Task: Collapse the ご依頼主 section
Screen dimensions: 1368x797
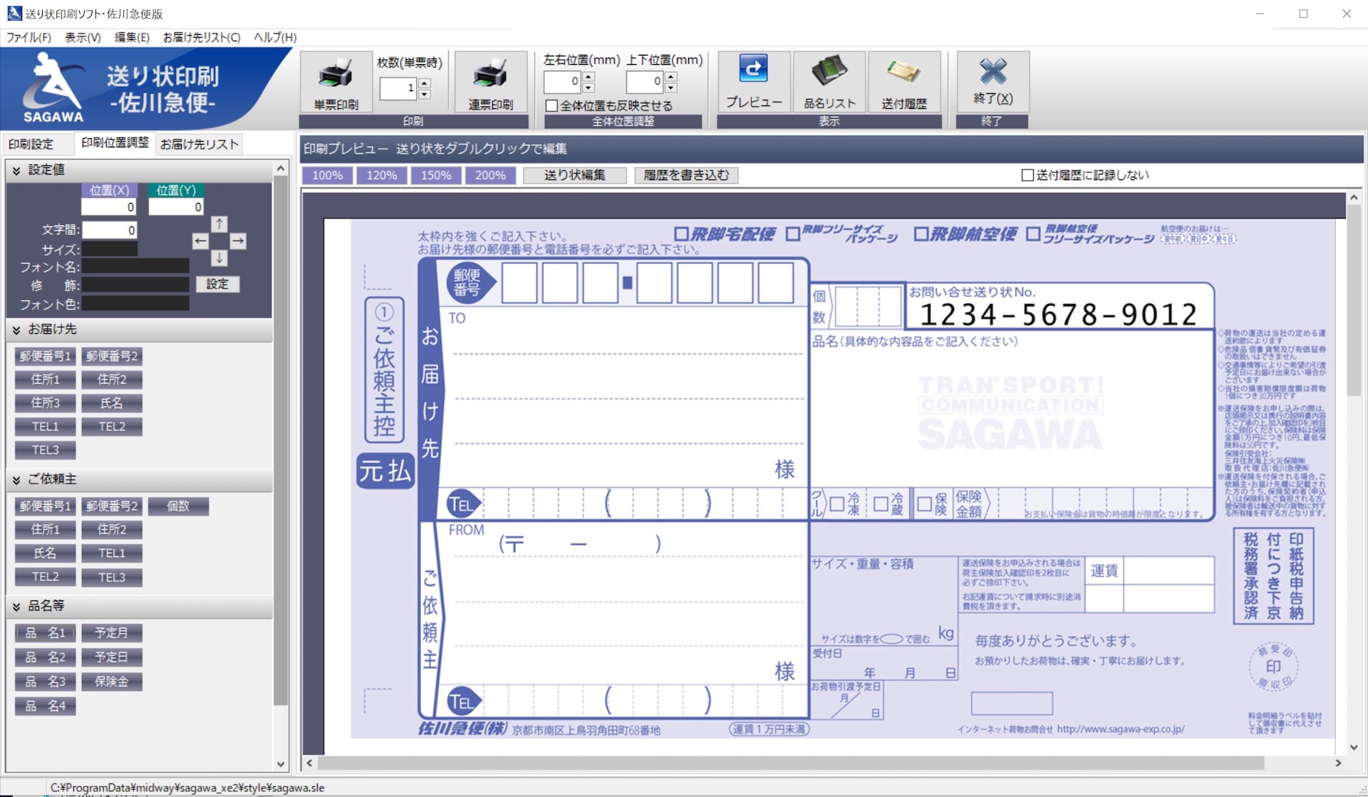Action: (x=16, y=480)
